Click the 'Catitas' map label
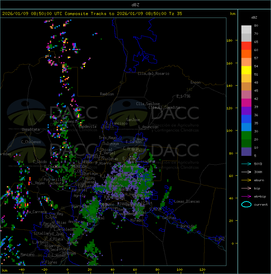 point(169,218)
